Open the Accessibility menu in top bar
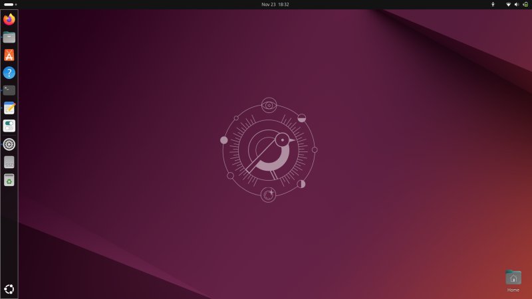532x299 pixels. pos(493,4)
